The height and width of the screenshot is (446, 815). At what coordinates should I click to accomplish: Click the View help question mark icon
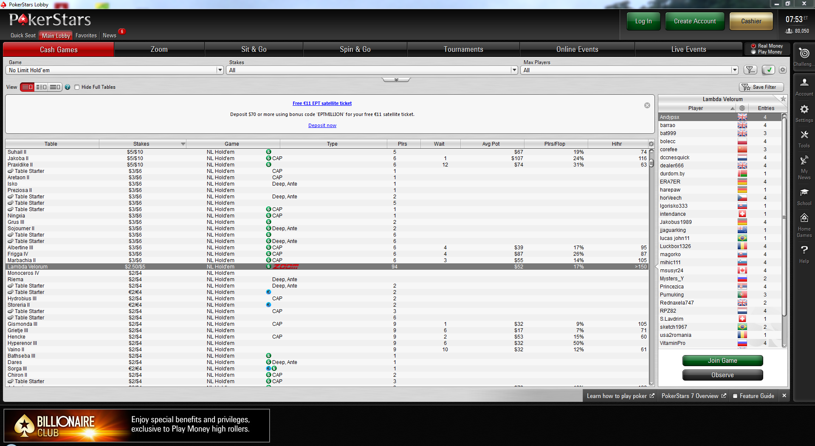pos(68,87)
